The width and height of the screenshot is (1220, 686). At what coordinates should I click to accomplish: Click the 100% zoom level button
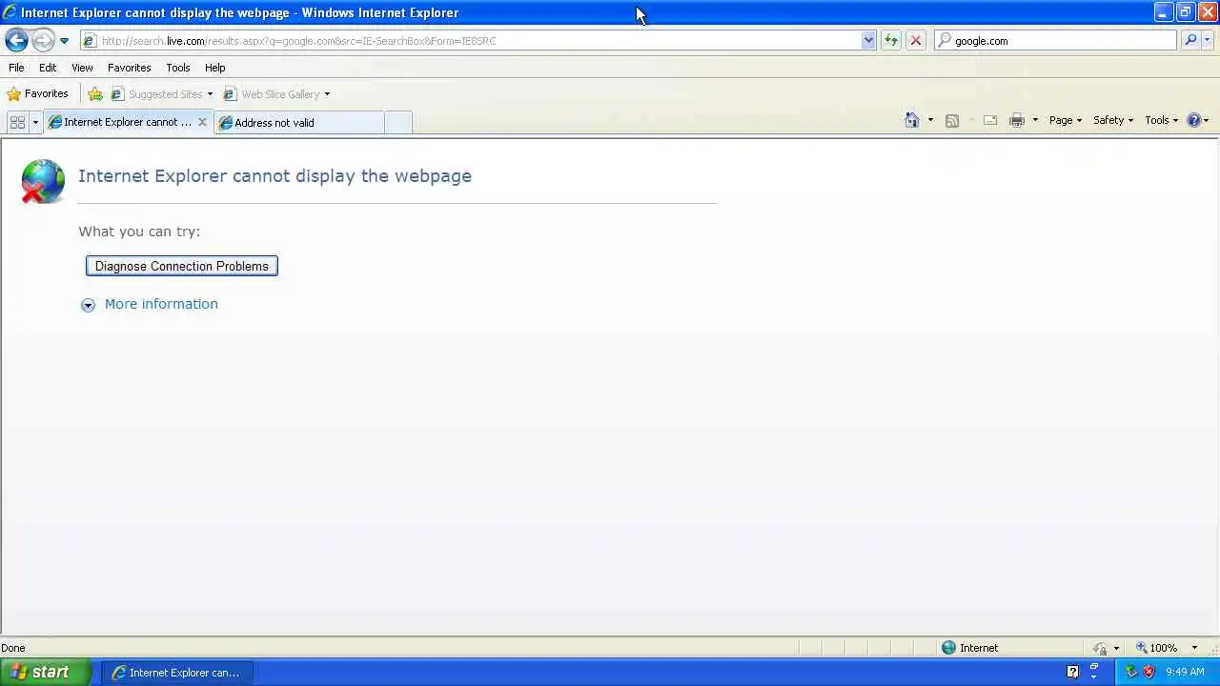[1156, 648]
